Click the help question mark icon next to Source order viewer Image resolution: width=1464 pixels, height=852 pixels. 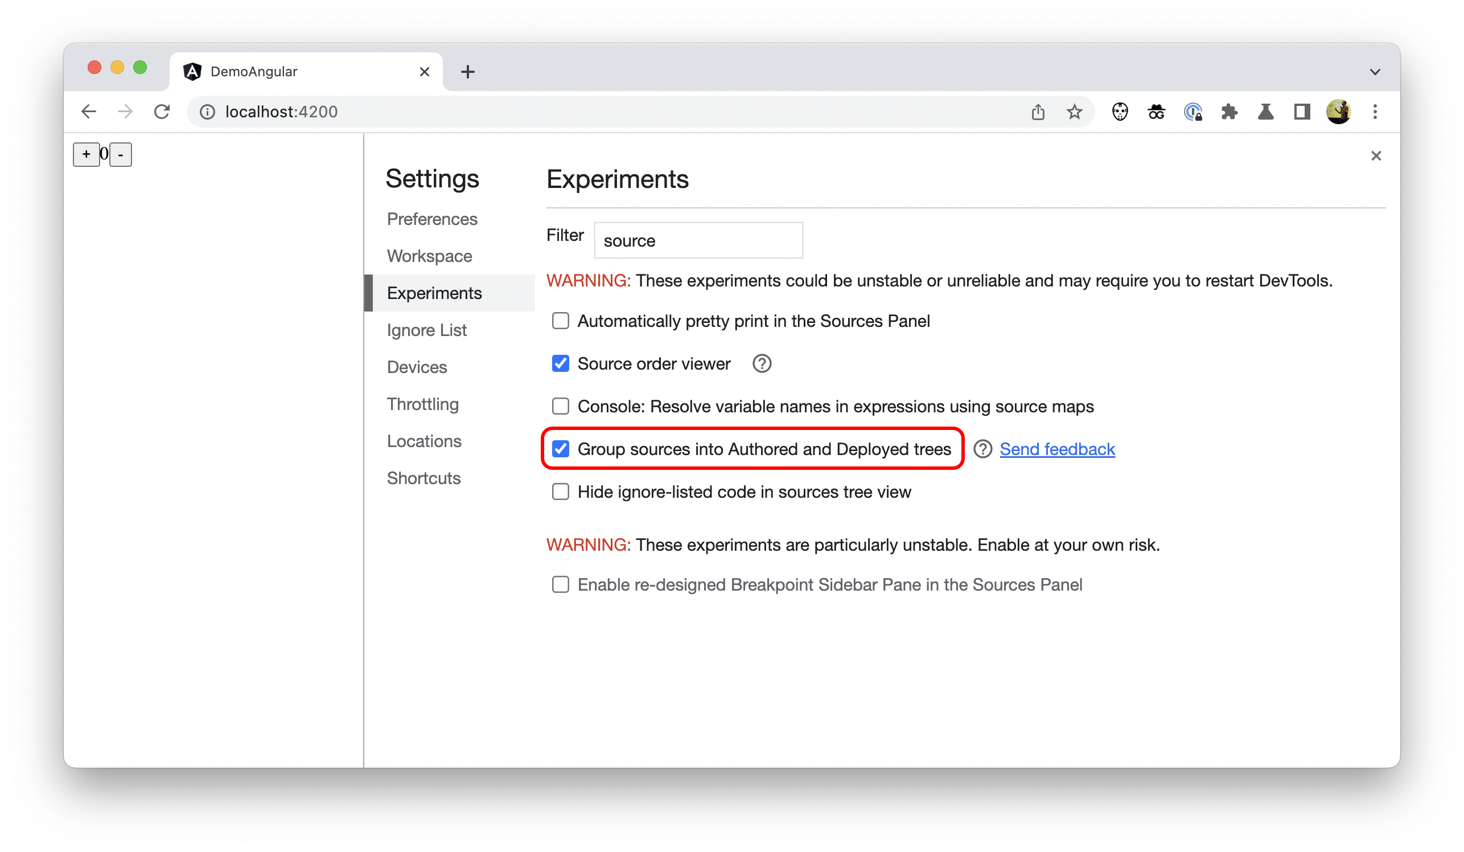pos(763,363)
